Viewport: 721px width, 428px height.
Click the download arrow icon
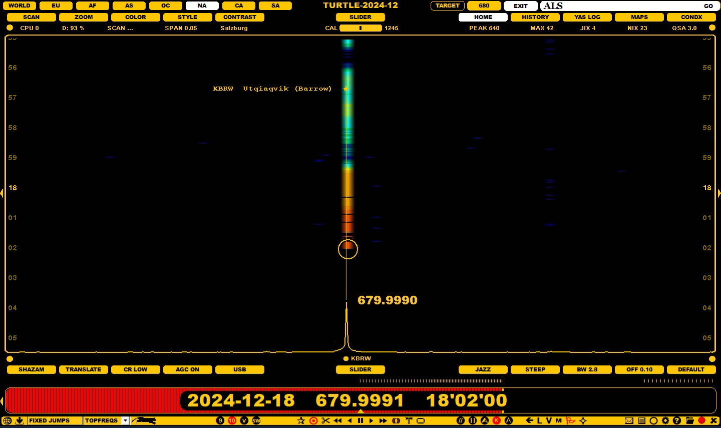(x=20, y=420)
